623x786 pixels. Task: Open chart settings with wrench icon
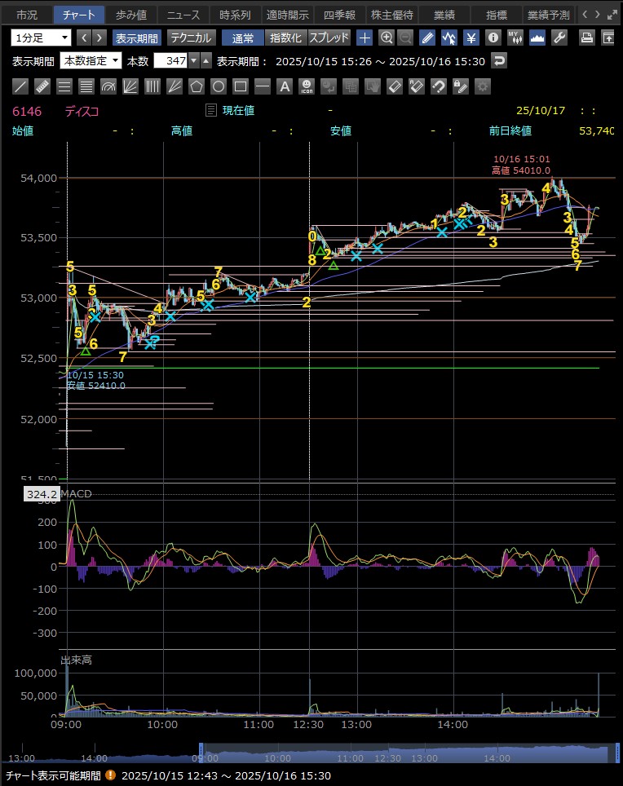click(x=559, y=38)
